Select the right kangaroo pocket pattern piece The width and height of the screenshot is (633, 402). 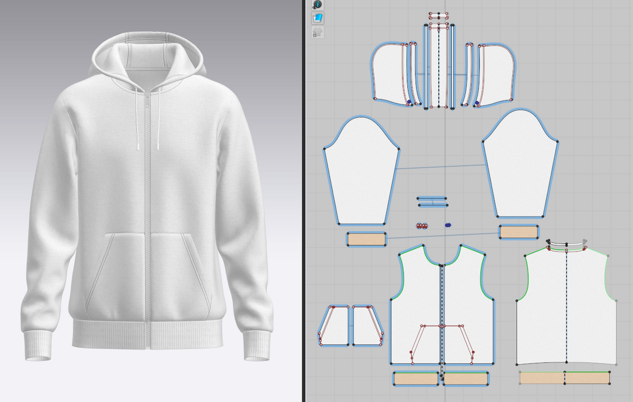coord(368,326)
